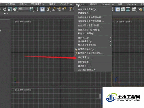Click [左] view label in left viewport
Viewport: 144px width, 108px height.
coord(17,90)
